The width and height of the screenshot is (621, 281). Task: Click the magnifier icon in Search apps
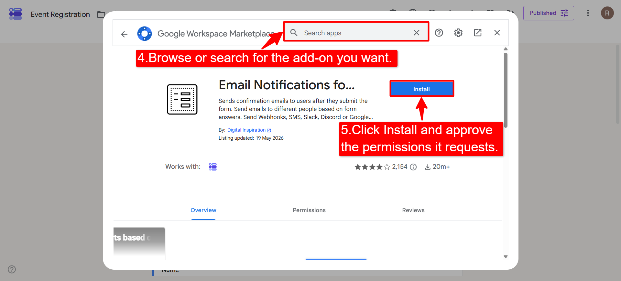(x=294, y=32)
